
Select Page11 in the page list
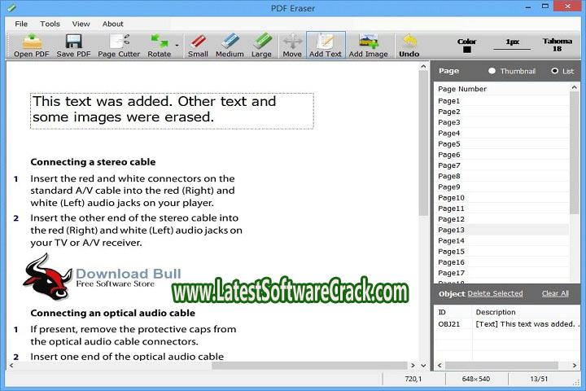503,209
